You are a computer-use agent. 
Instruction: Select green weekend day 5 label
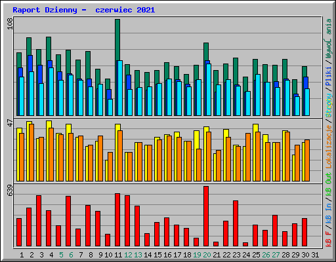click(61, 255)
